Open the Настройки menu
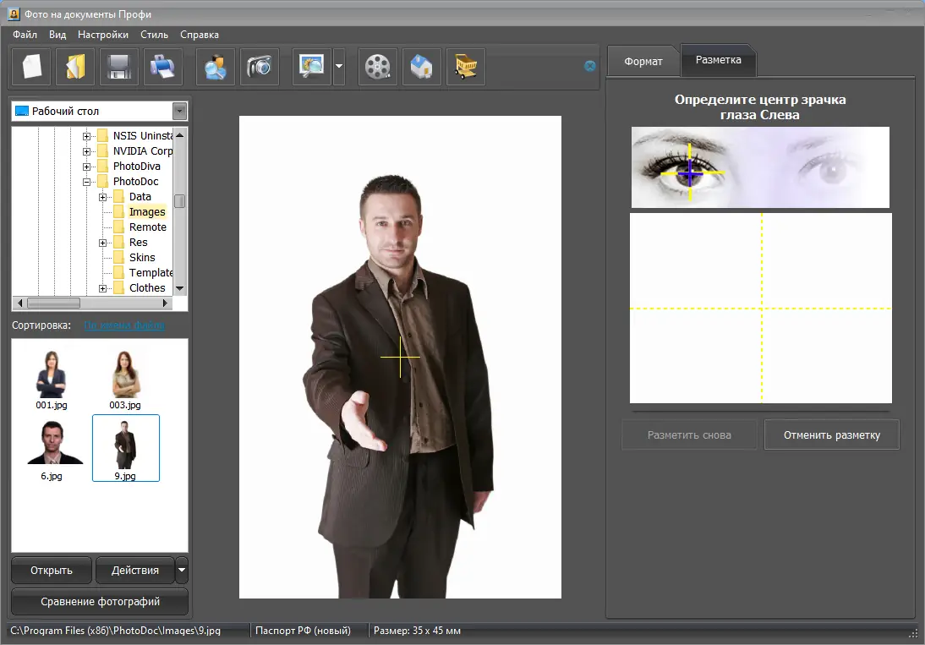 tap(103, 35)
